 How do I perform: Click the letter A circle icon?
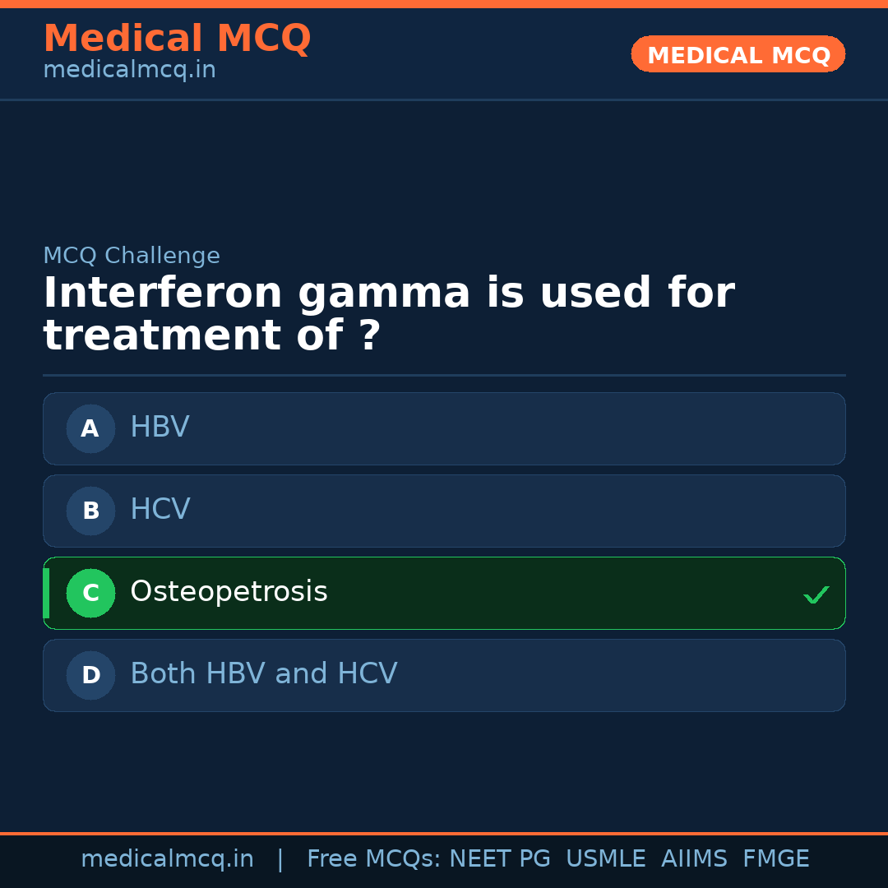pos(90,428)
